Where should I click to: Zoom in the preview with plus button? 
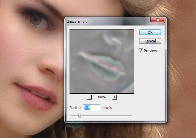(115, 97)
